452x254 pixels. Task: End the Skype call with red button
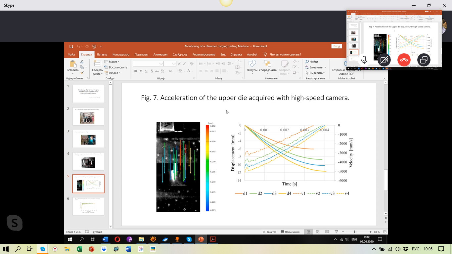tap(404, 60)
